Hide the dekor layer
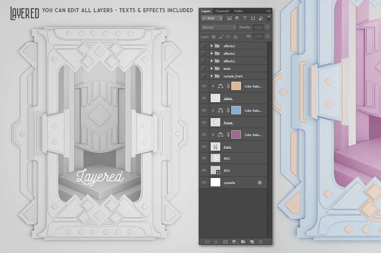This screenshot has width=381, height=253. pos(204,98)
